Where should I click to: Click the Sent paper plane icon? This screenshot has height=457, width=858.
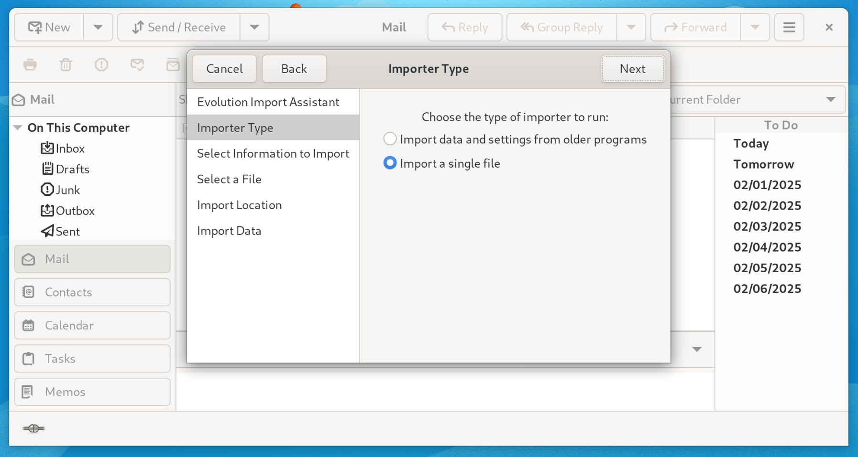[x=47, y=231]
